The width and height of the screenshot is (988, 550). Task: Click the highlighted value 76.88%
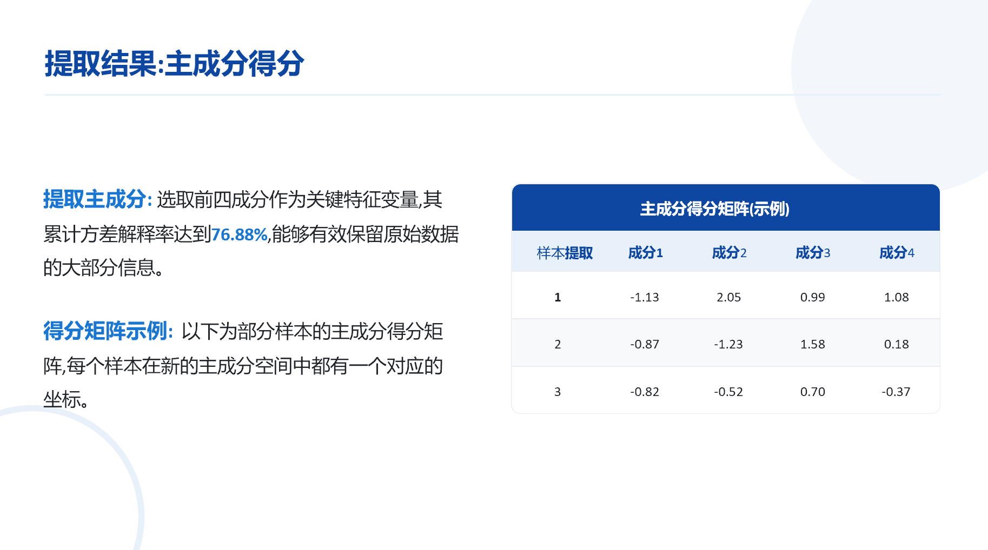pos(239,234)
